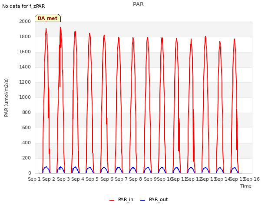The height and width of the screenshot is (208, 278).
Task: Toggle the PAR_in legend entry
Action: pos(122,199)
